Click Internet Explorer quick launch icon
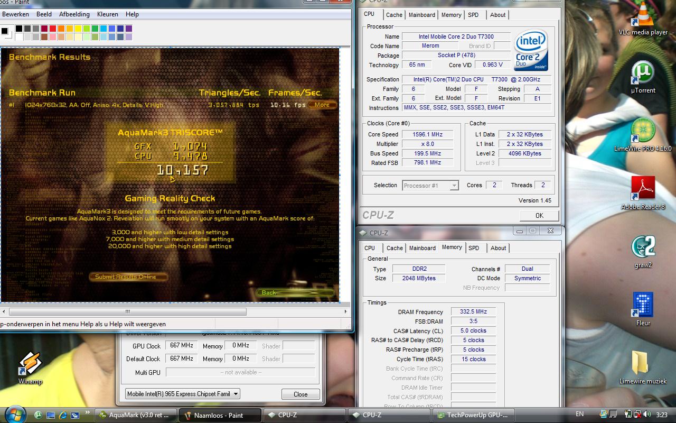This screenshot has height=423, width=676. (x=63, y=415)
